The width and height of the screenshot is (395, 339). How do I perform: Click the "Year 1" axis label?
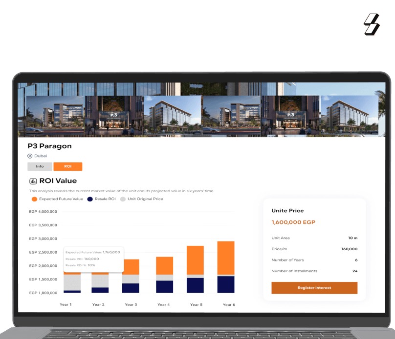point(66,304)
